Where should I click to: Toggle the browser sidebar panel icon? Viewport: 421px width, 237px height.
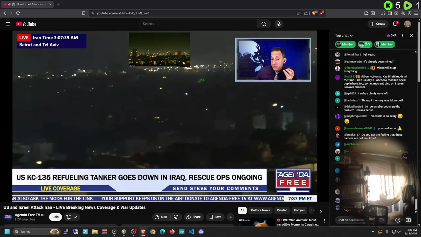390,13
